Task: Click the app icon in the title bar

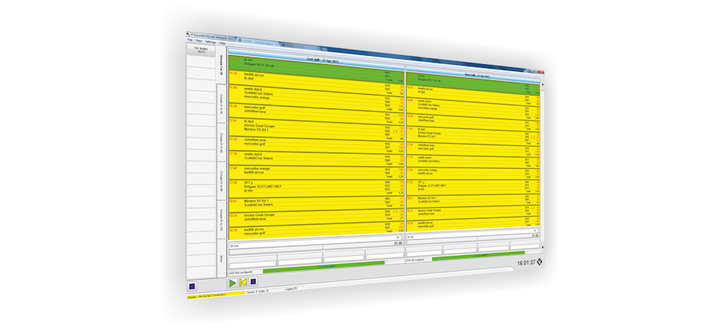Action: (x=189, y=35)
